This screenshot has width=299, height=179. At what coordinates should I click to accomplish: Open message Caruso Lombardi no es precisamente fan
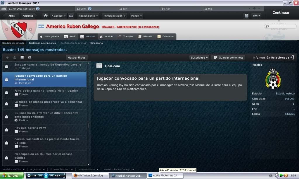coord(44,143)
